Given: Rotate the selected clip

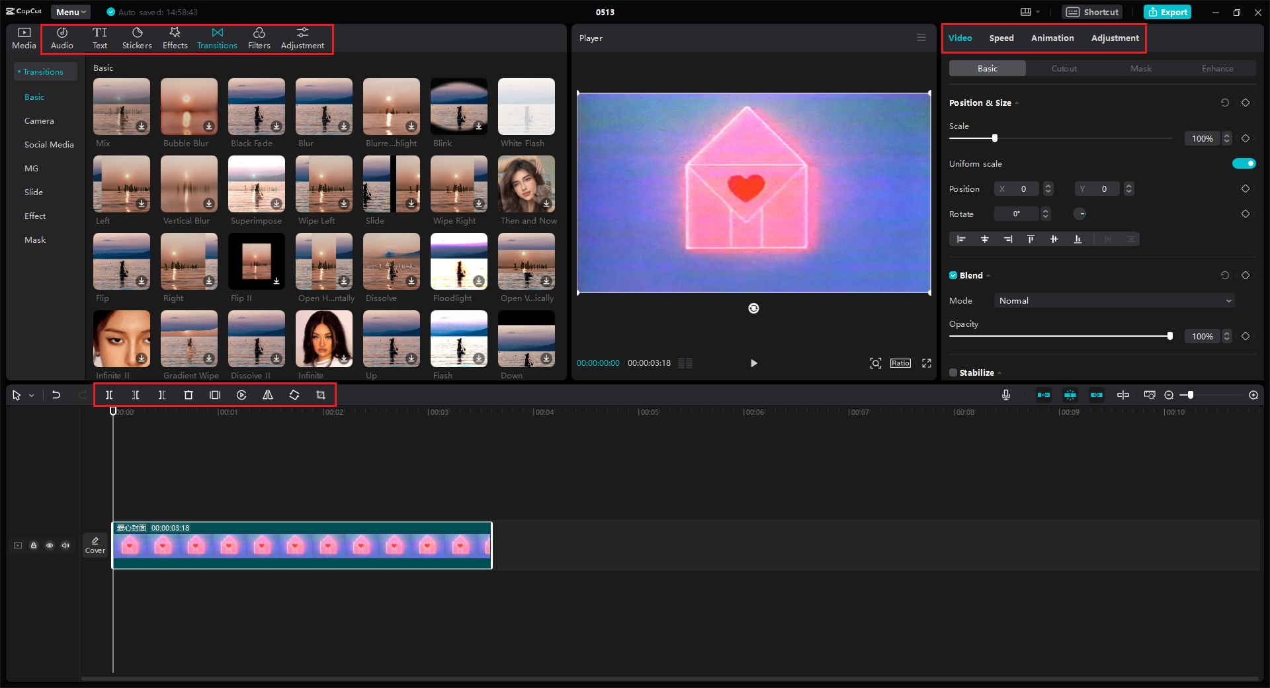Looking at the screenshot, I should point(294,395).
